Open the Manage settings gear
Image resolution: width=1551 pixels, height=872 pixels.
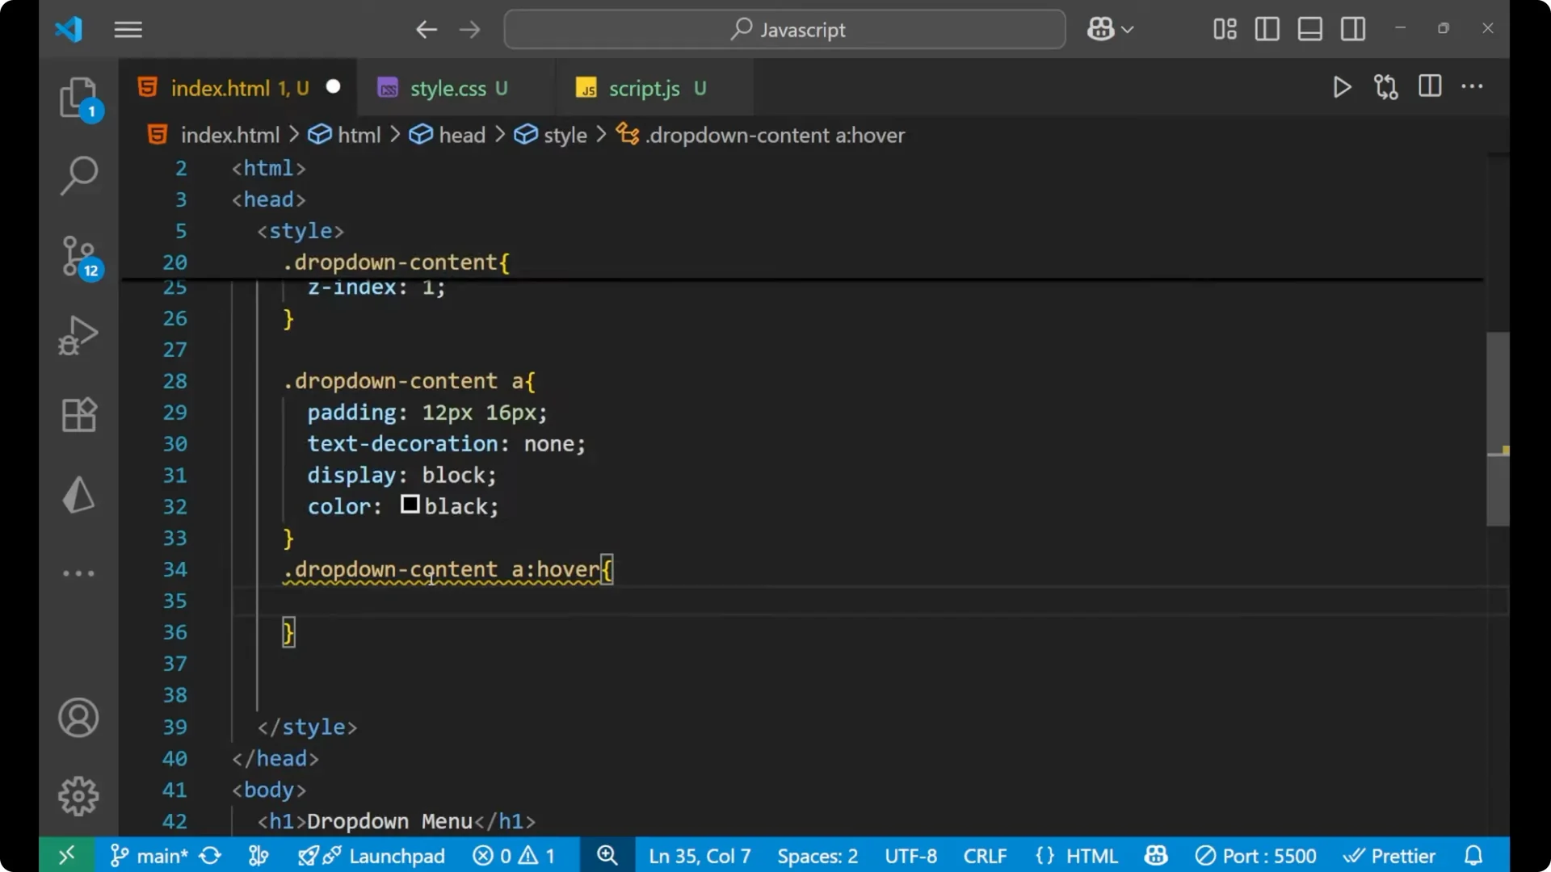coord(78,795)
